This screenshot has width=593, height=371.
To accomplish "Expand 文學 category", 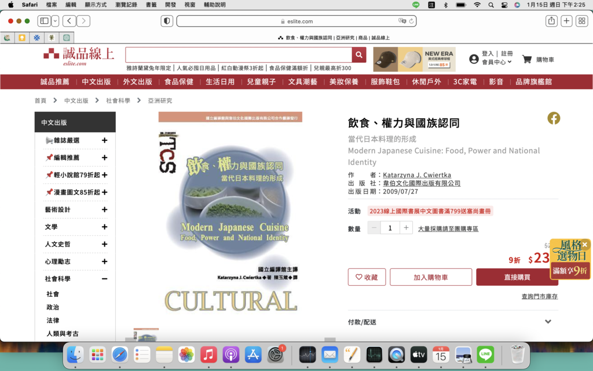I will click(104, 227).
